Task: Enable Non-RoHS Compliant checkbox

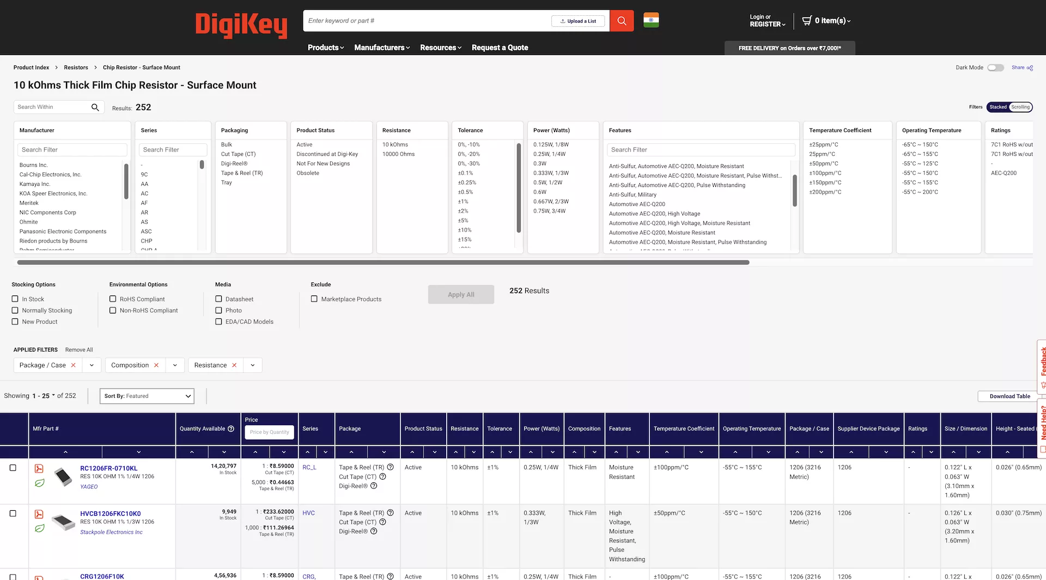Action: (113, 311)
